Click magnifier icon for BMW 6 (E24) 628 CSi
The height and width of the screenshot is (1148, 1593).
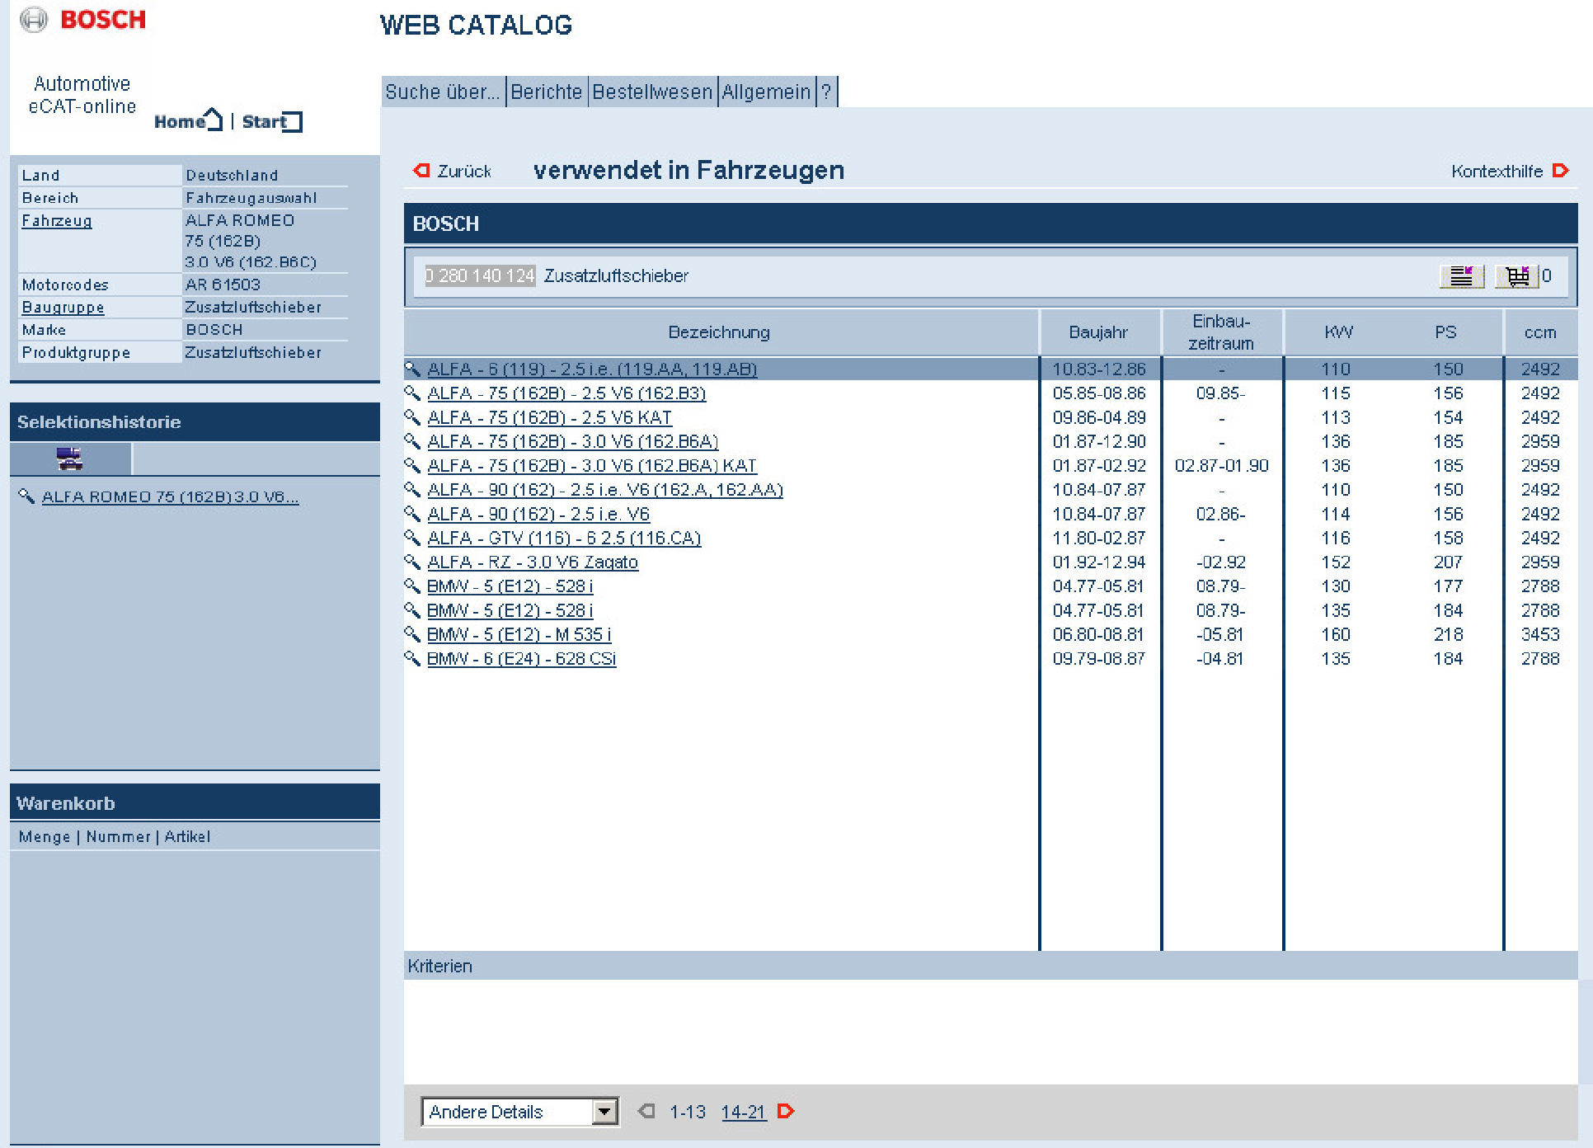click(412, 658)
